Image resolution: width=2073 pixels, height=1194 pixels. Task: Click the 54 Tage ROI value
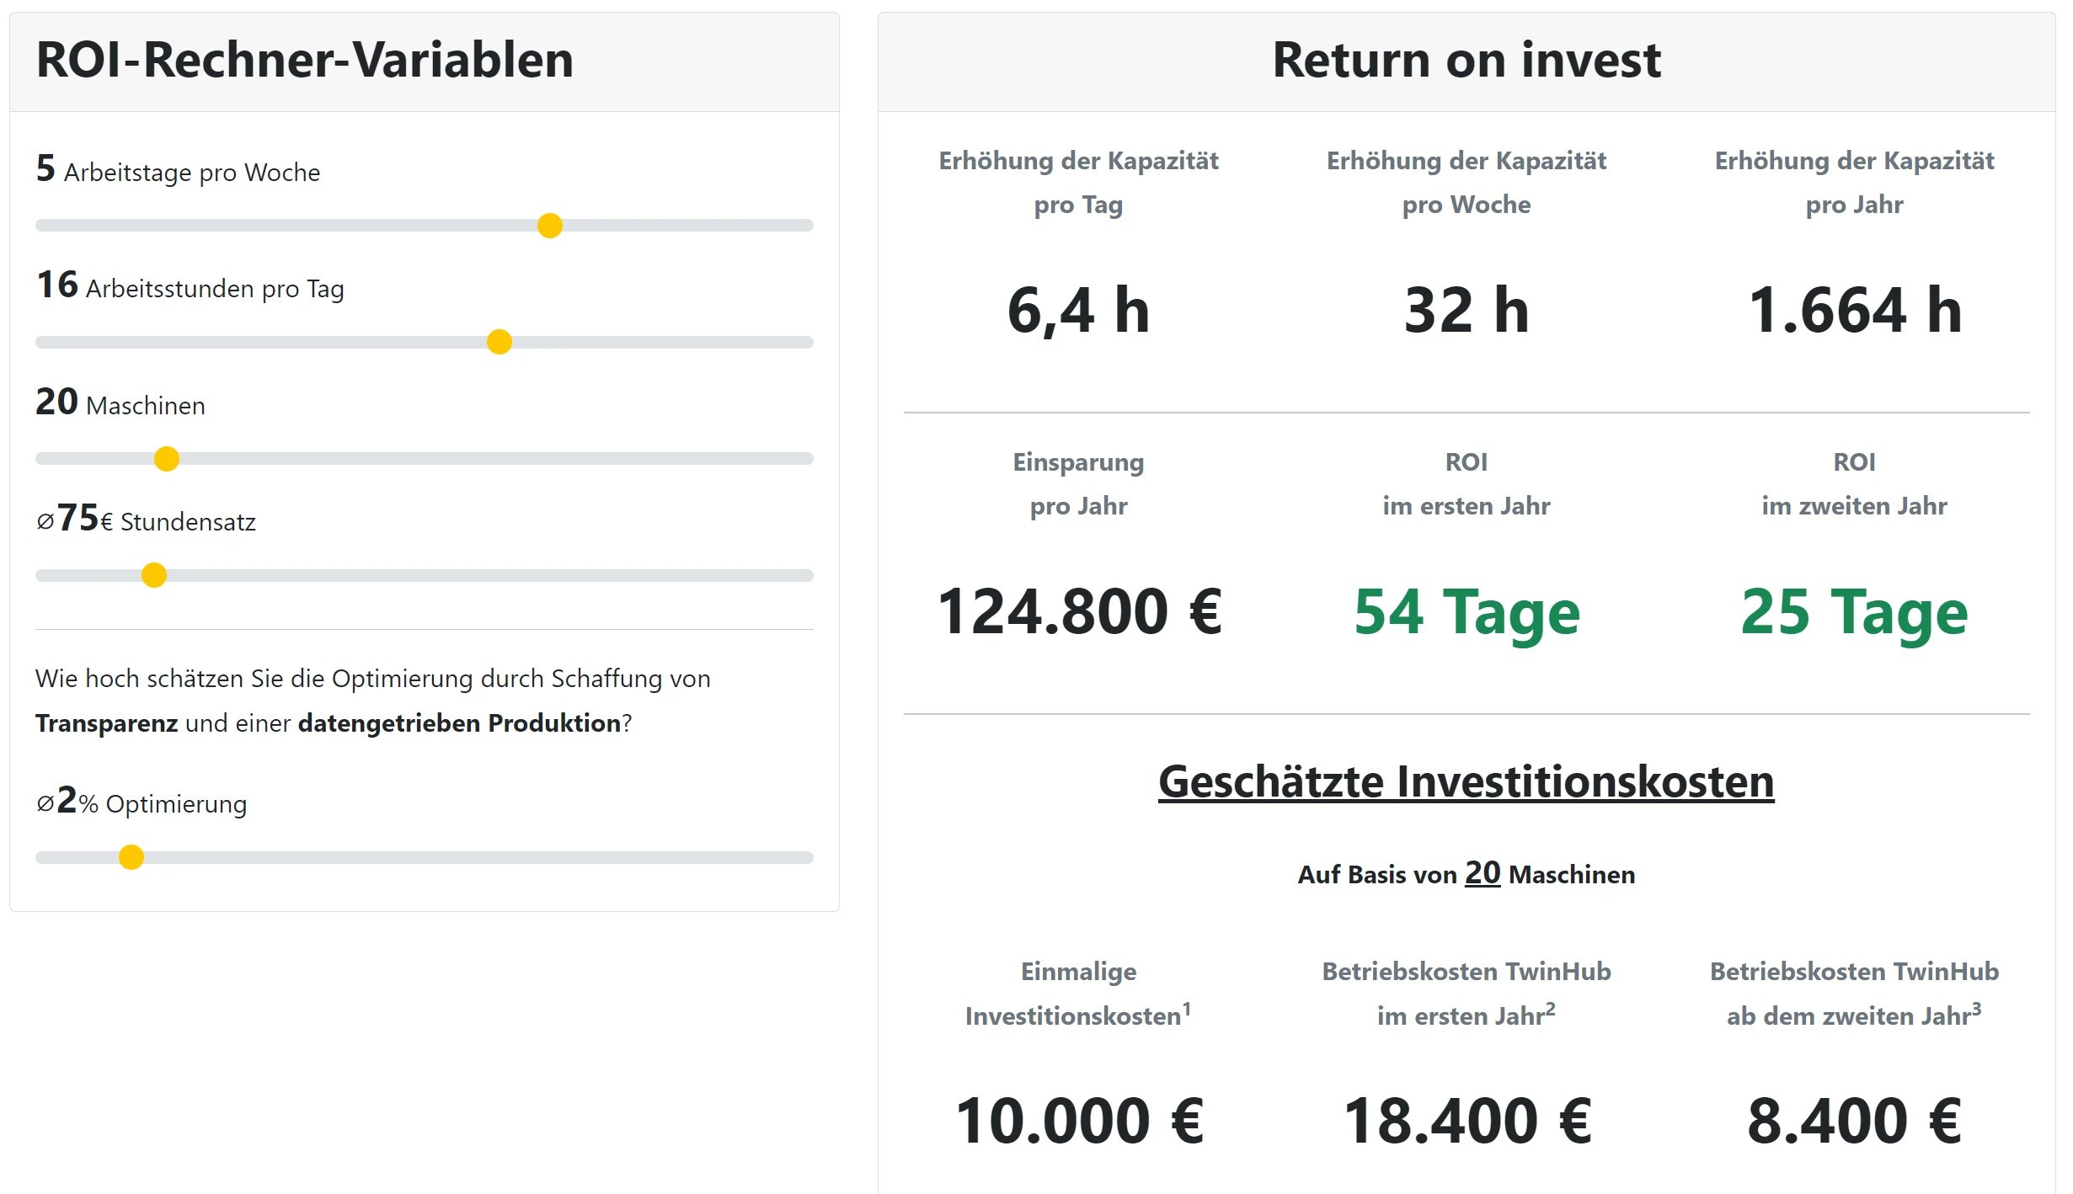[1467, 612]
